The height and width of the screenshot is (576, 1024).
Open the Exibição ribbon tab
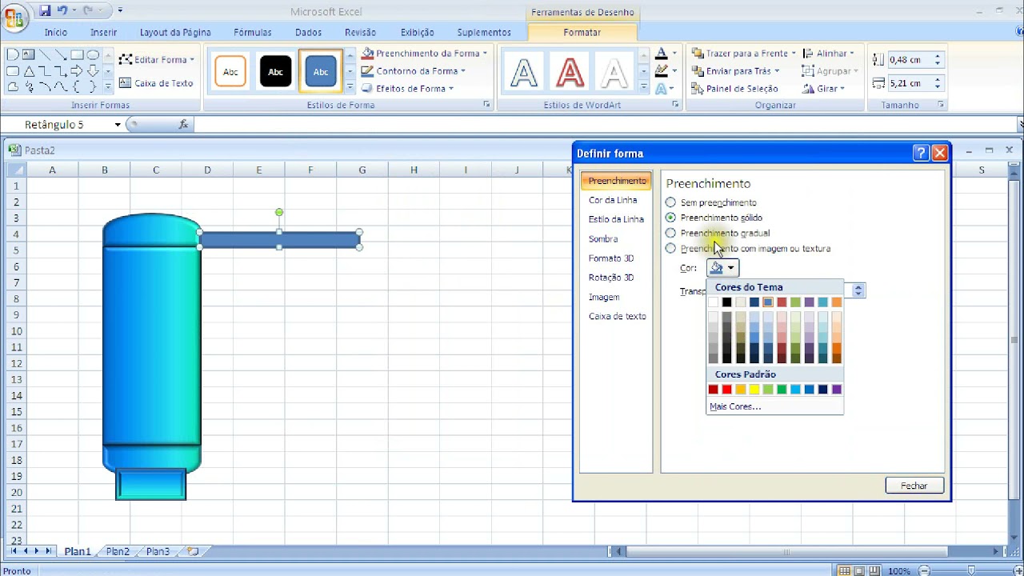click(x=417, y=33)
